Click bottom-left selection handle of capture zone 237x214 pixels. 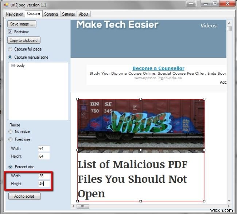point(78,201)
